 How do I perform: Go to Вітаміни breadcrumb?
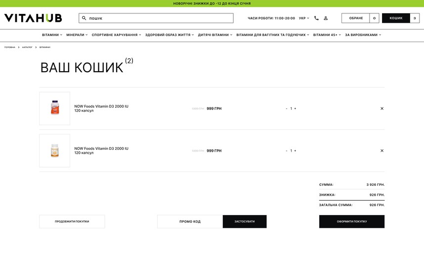point(45,47)
